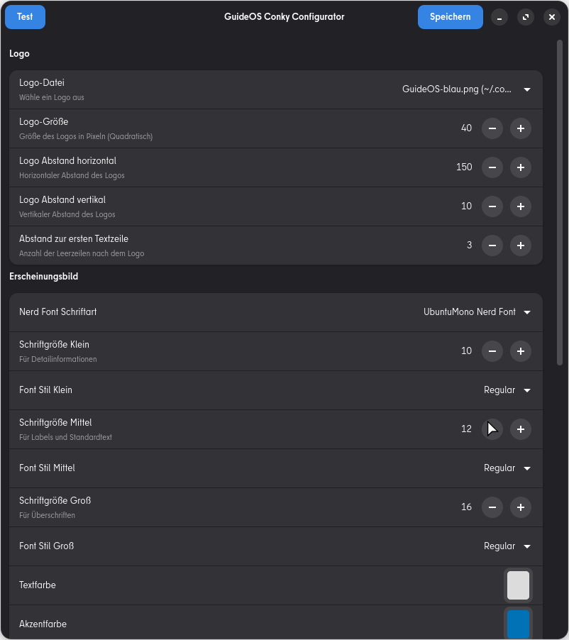Viewport: 569px width, 640px height.
Task: Open the Font Stil Groß dropdown
Action: point(507,546)
